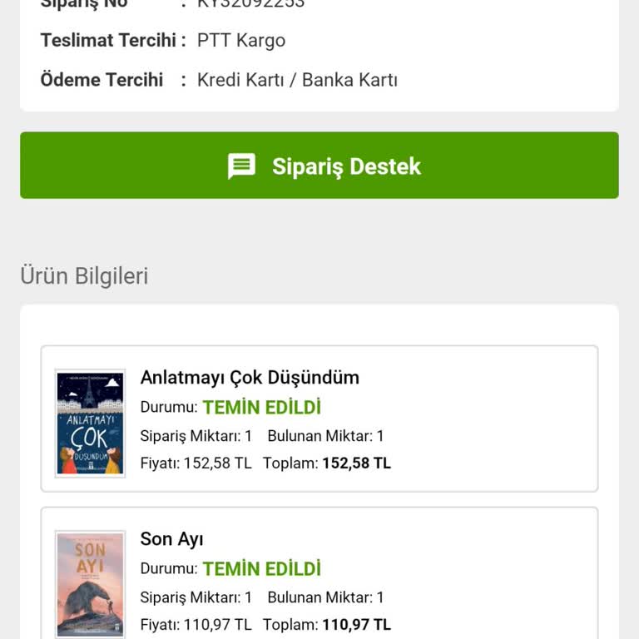Open the Anlatmayı Çok Düşündüm book cover
The width and height of the screenshot is (639, 639).
click(90, 423)
